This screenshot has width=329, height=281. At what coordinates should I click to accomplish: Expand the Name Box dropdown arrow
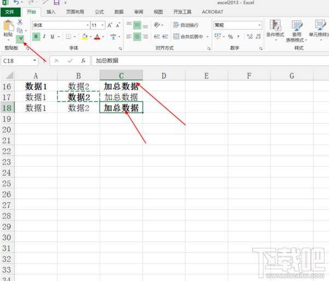pos(35,61)
